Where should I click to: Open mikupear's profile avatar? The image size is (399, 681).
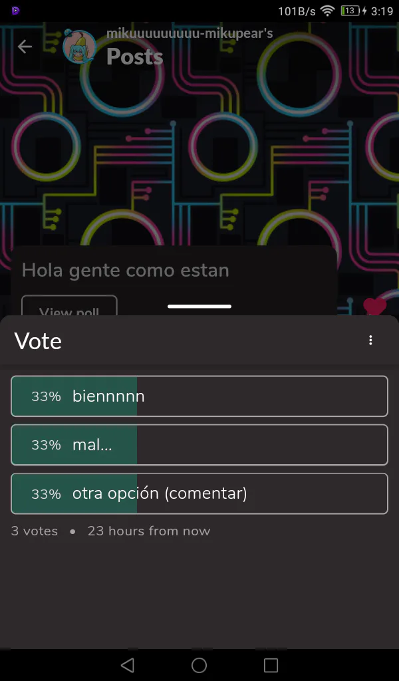click(78, 47)
